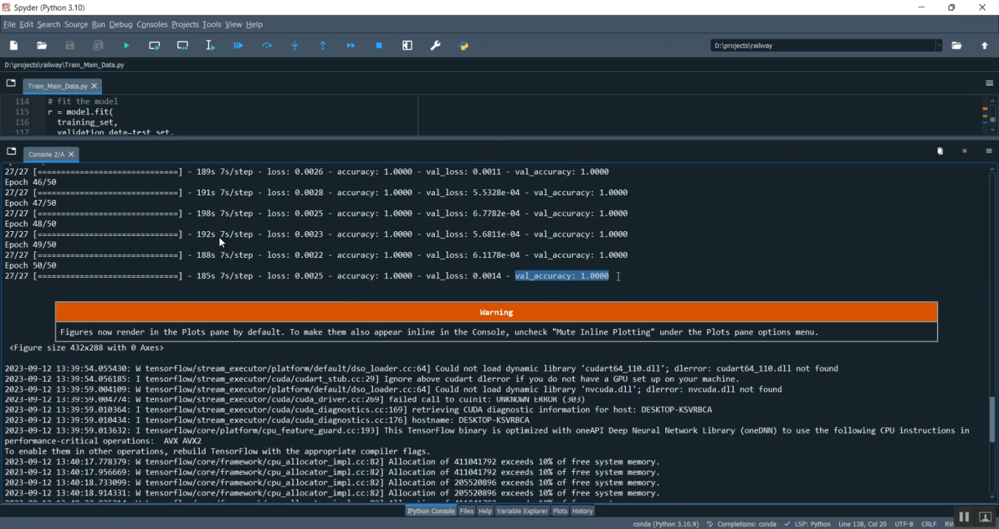Open the editor pane hamburger options menu
This screenshot has width=999, height=529.
pyautogui.click(x=989, y=83)
